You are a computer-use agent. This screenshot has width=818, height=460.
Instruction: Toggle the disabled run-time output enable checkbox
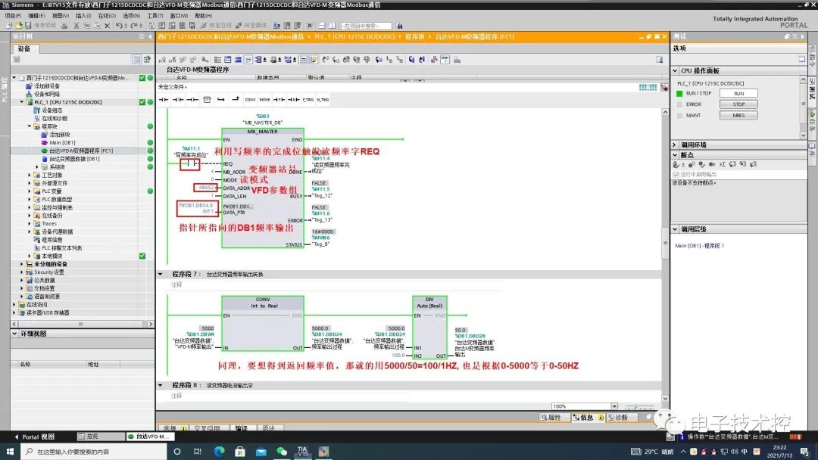click(676, 175)
